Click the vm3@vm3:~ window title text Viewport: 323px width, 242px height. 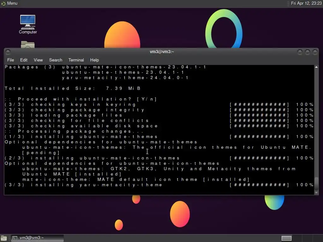(x=162, y=52)
